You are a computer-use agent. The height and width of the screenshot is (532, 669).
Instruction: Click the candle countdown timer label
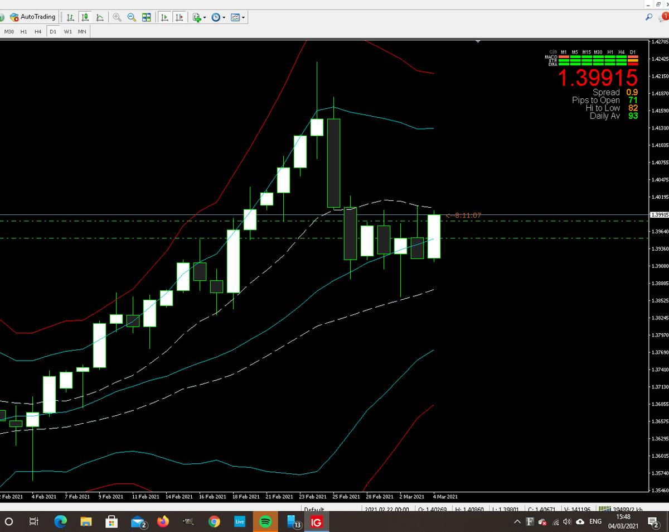[x=463, y=215]
